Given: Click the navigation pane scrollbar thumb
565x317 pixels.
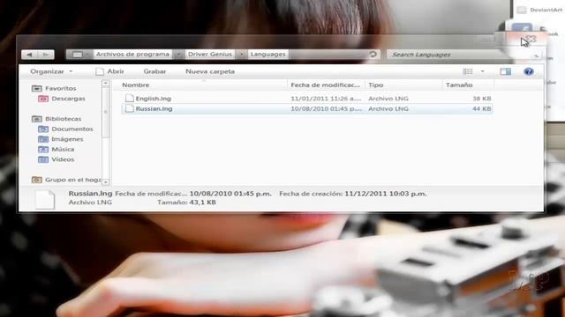Looking at the screenshot, I should tap(106, 112).
